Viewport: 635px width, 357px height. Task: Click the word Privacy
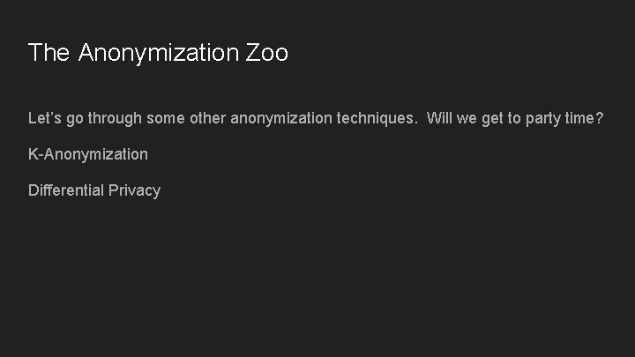134,190
